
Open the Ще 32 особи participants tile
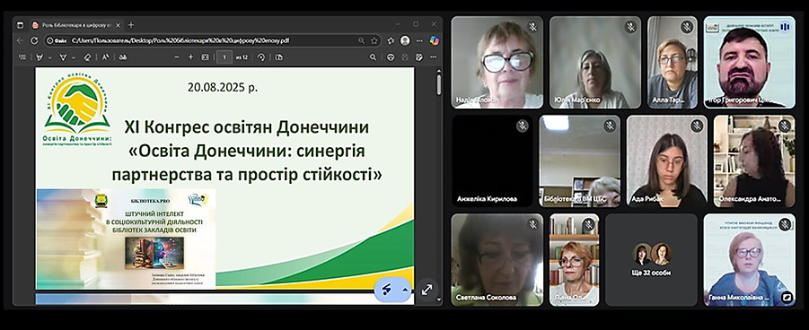pos(651,260)
